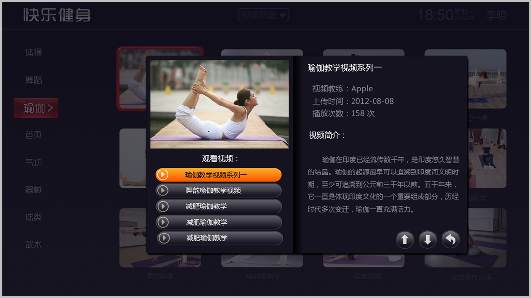
Task: Open the 视频筛选 dropdown
Action: 264,15
